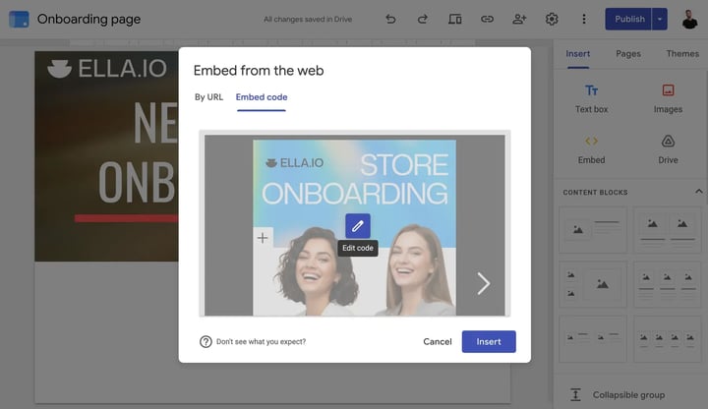Screen dimensions: 708x409
Task: Add a Collapsible group
Action: point(617,395)
